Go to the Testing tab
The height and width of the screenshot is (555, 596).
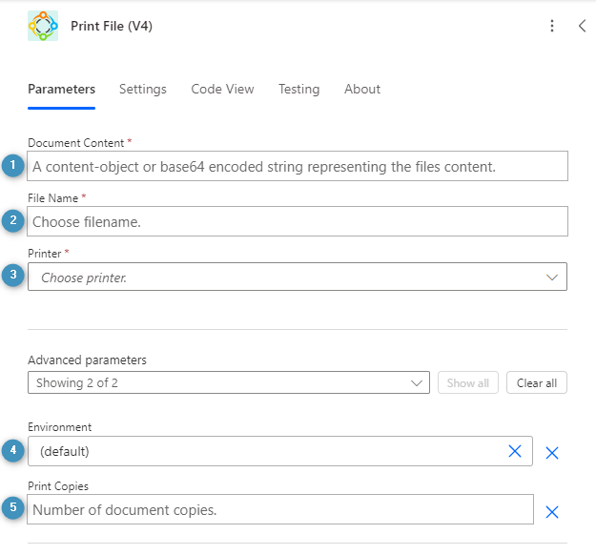click(x=299, y=89)
